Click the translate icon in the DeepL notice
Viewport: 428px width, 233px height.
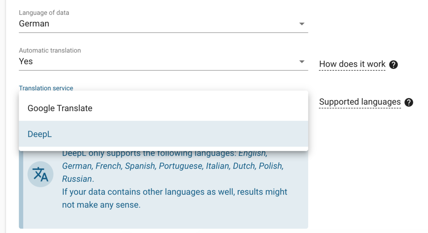[40, 174]
